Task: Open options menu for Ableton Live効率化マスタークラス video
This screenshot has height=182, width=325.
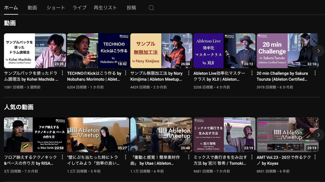Action: click(x=252, y=73)
